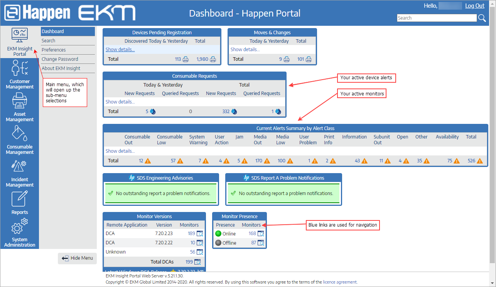This screenshot has height=287, width=496.
Task: Show details for Current Alerts Summary
Action: tap(120, 151)
